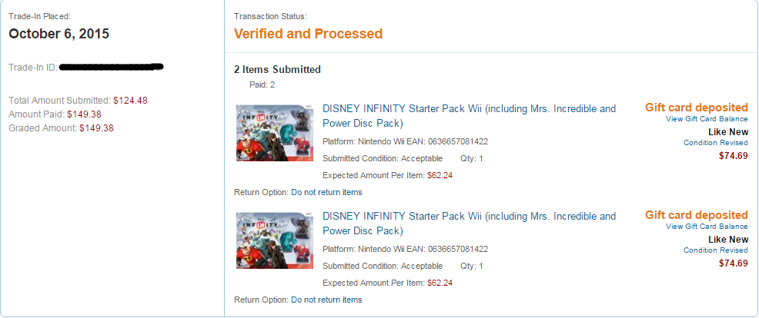Click the October 6, 2015 trade-in date

click(59, 34)
